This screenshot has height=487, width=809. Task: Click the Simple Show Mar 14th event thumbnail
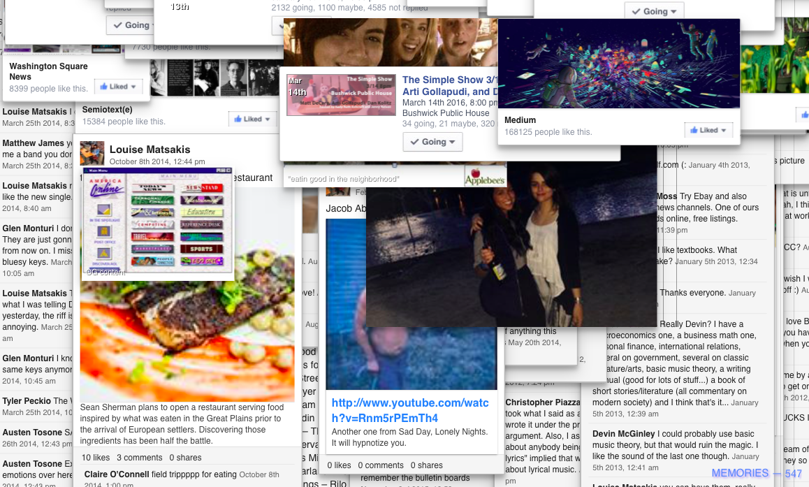[342, 94]
